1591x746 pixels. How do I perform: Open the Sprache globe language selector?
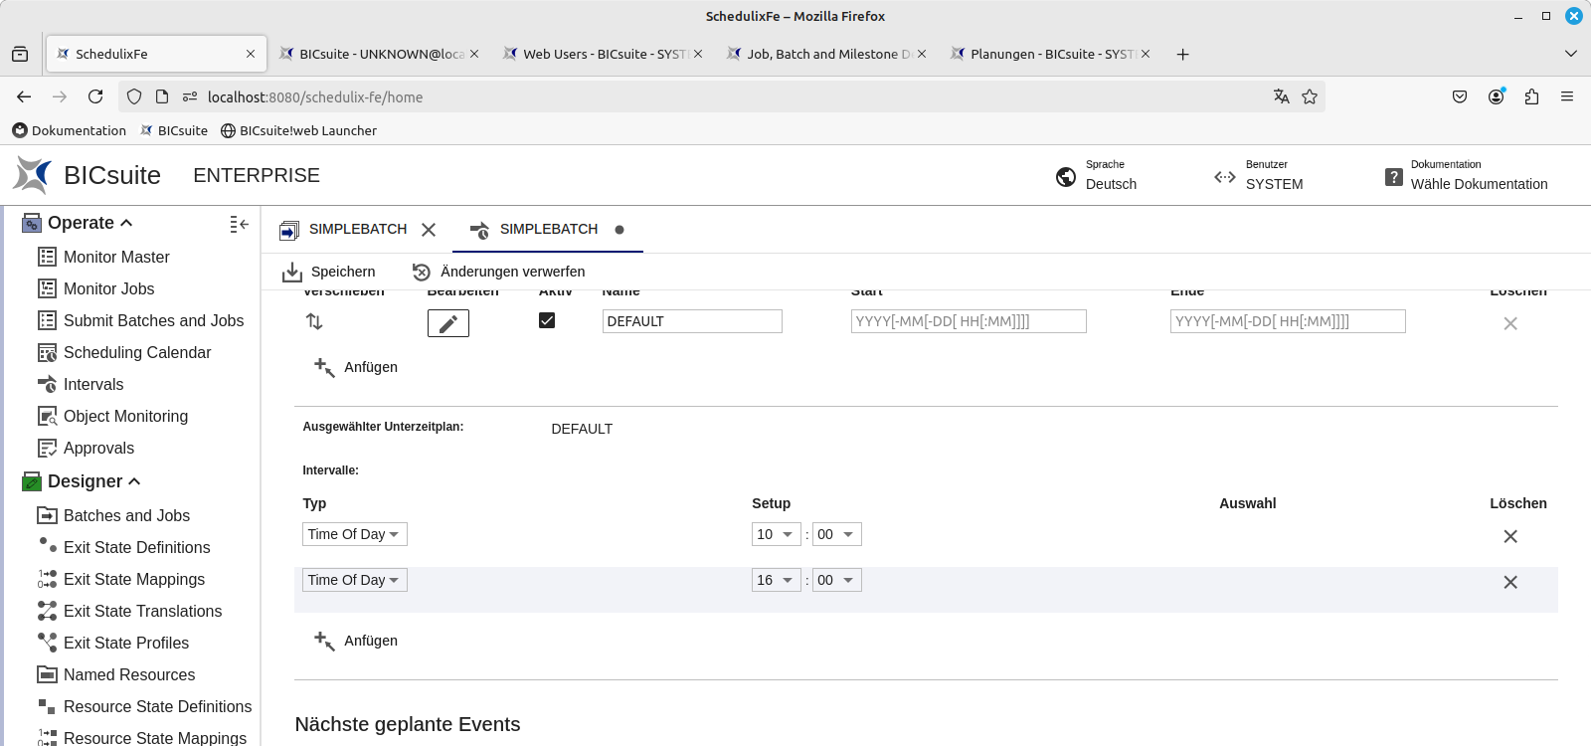coord(1066,176)
